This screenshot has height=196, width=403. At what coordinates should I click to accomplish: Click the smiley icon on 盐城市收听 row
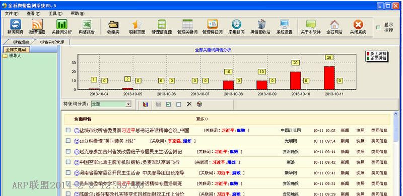(x=77, y=130)
